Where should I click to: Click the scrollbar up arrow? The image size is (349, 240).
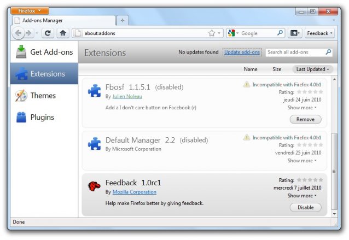click(334, 79)
